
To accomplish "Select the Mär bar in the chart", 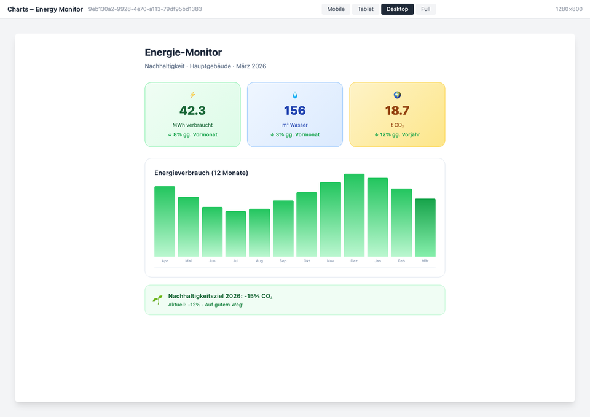I will [x=425, y=227].
